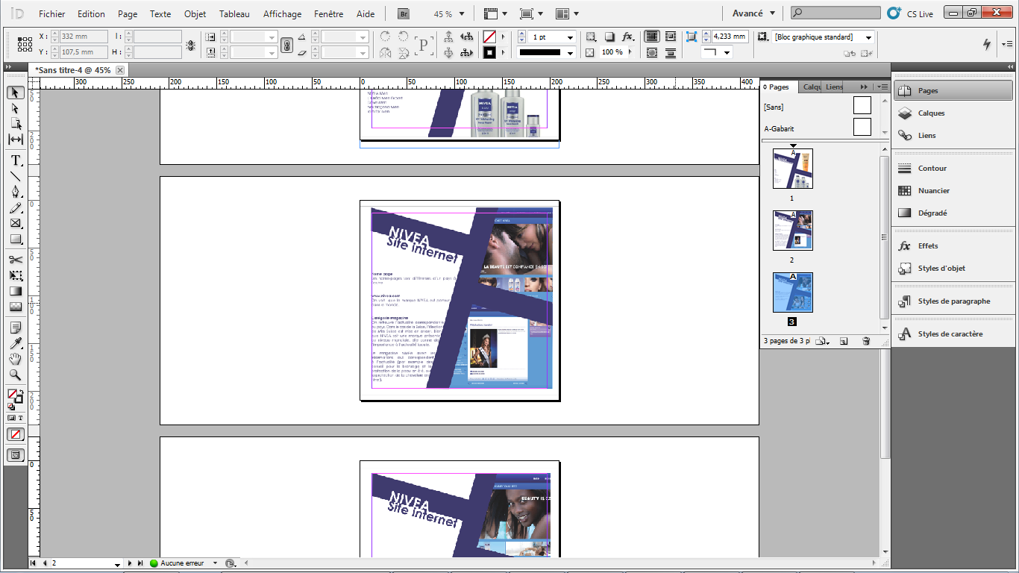The height and width of the screenshot is (573, 1019).
Task: Open the CS Live button
Action: point(912,13)
